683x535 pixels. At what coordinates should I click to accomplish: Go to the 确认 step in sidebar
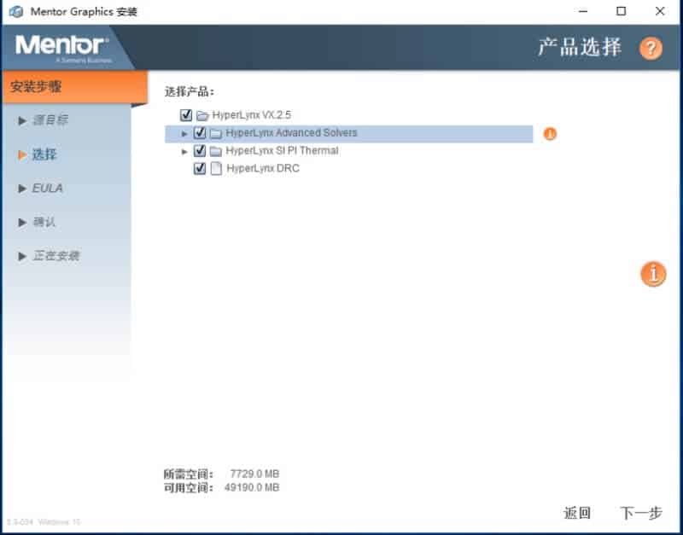[44, 223]
